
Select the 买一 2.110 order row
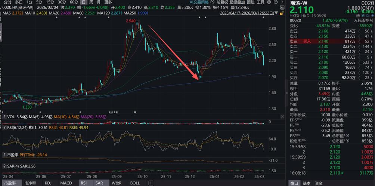click(331, 57)
